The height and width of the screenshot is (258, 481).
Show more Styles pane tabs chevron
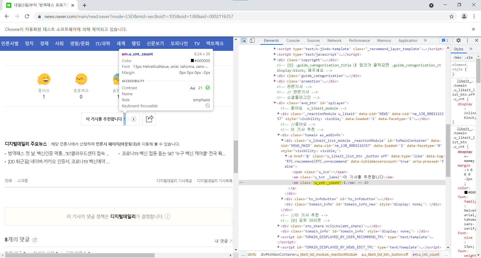471,49
